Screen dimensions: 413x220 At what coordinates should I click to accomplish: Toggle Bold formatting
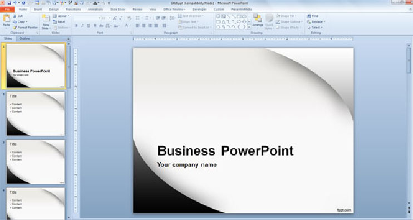(x=76, y=26)
